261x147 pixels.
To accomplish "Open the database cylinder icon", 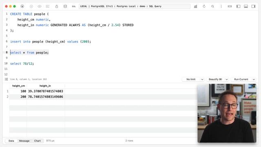I will (65, 7).
